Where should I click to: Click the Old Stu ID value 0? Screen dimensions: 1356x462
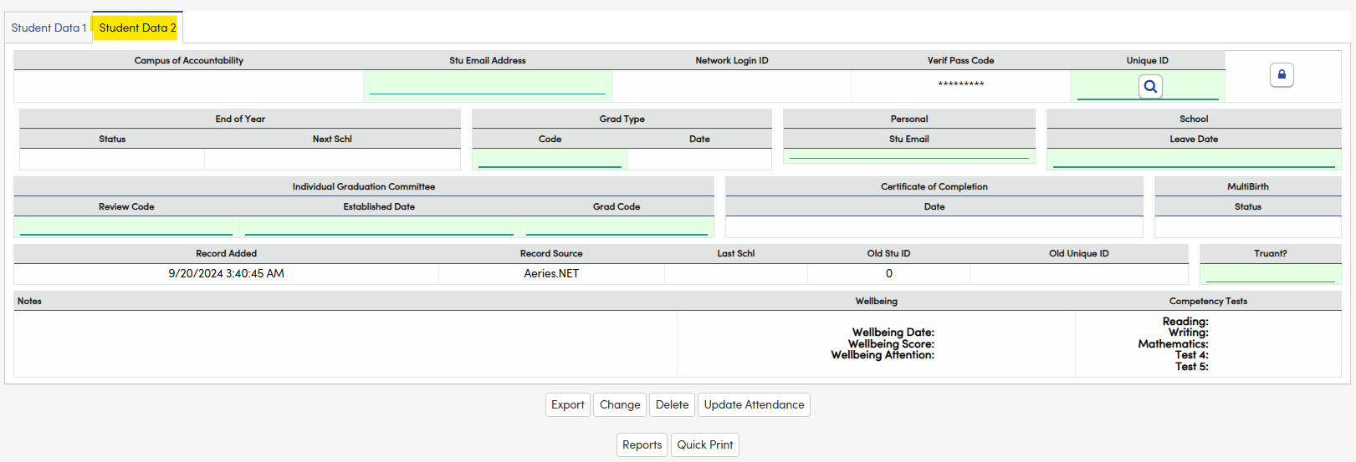point(889,273)
